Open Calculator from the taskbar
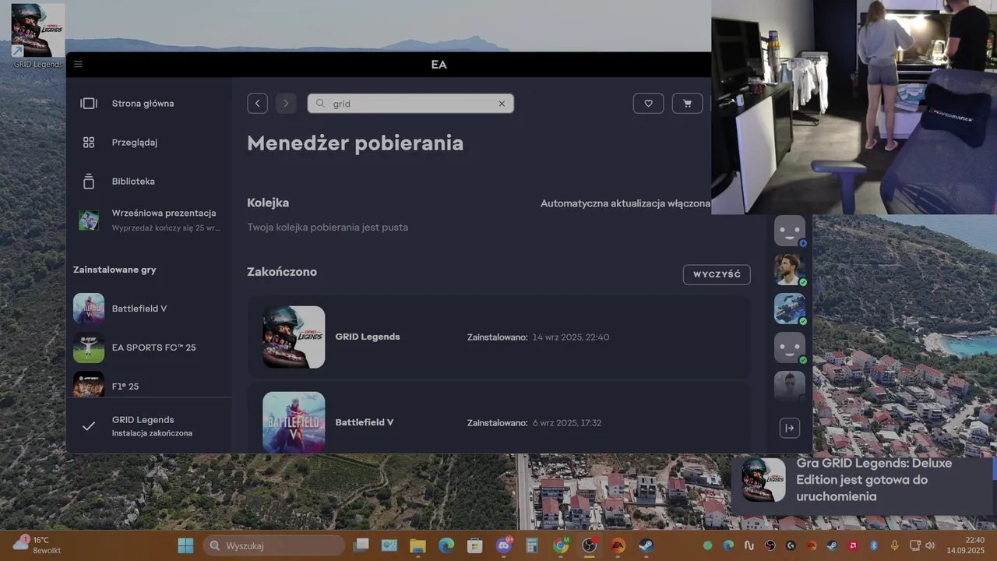Screen dimensions: 997x561 (532, 545)
